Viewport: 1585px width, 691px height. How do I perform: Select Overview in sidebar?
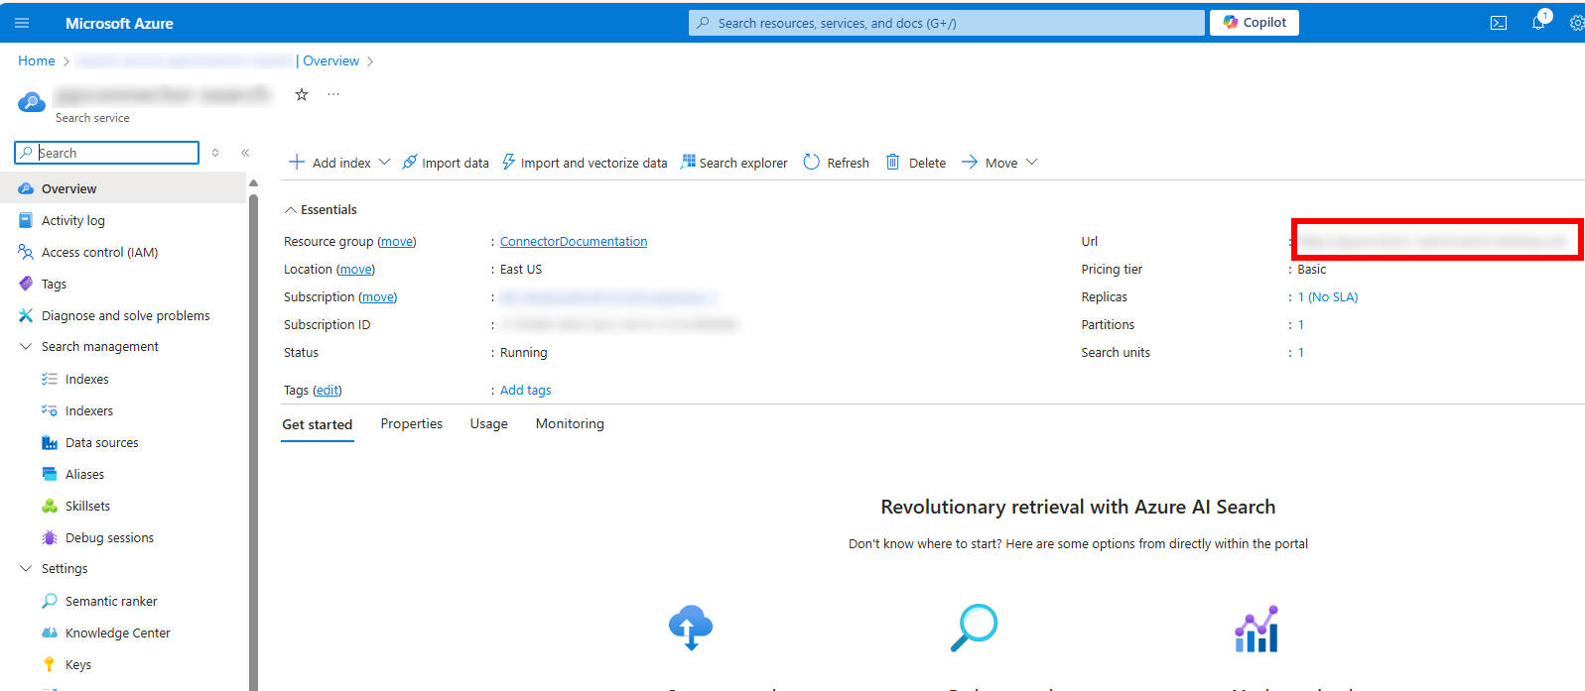(x=123, y=188)
